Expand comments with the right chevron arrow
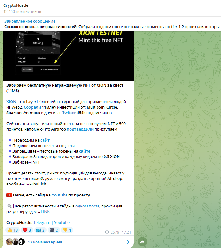The image size is (221, 248). (128, 242)
